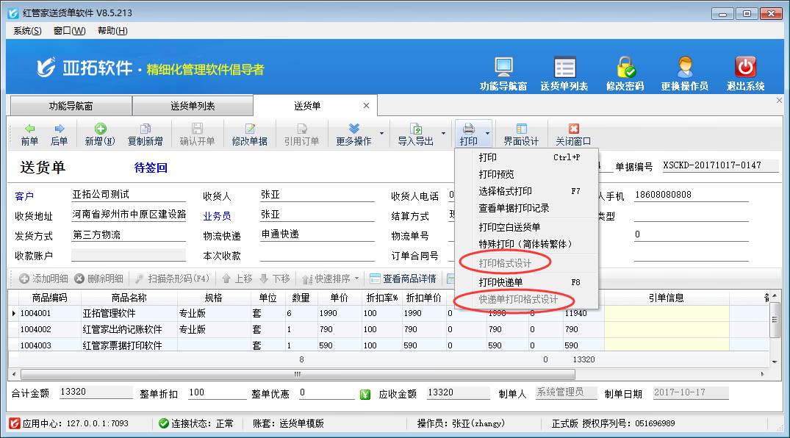Choose 打印预览 from the print menu
The image size is (790, 438).
click(496, 174)
